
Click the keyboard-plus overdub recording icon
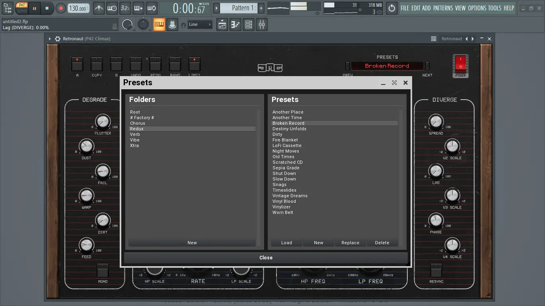(x=138, y=8)
